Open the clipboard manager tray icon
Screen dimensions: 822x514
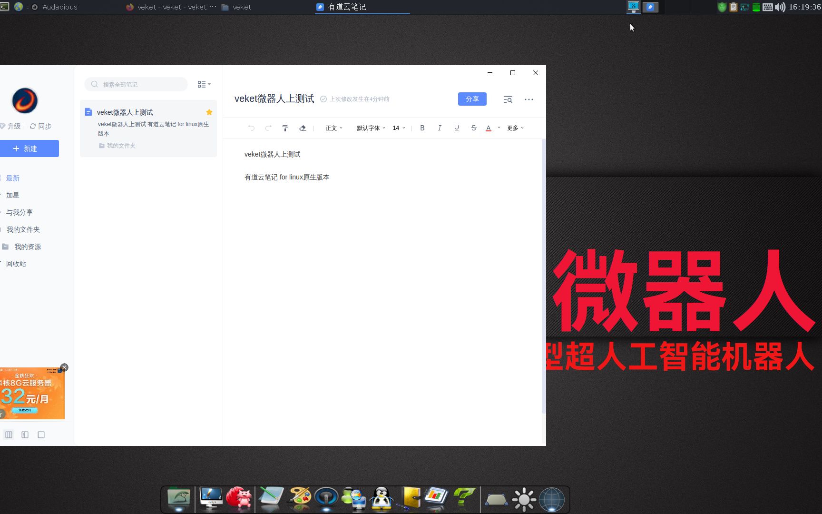[x=734, y=7]
